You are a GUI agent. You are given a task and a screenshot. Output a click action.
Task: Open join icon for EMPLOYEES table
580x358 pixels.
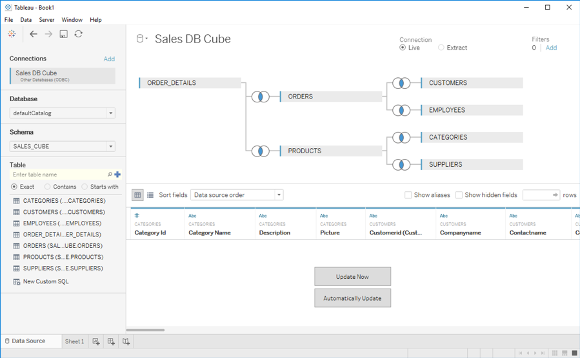click(x=401, y=110)
